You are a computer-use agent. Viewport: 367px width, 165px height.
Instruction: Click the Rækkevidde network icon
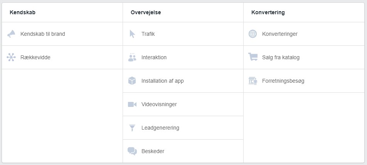[x=11, y=57]
